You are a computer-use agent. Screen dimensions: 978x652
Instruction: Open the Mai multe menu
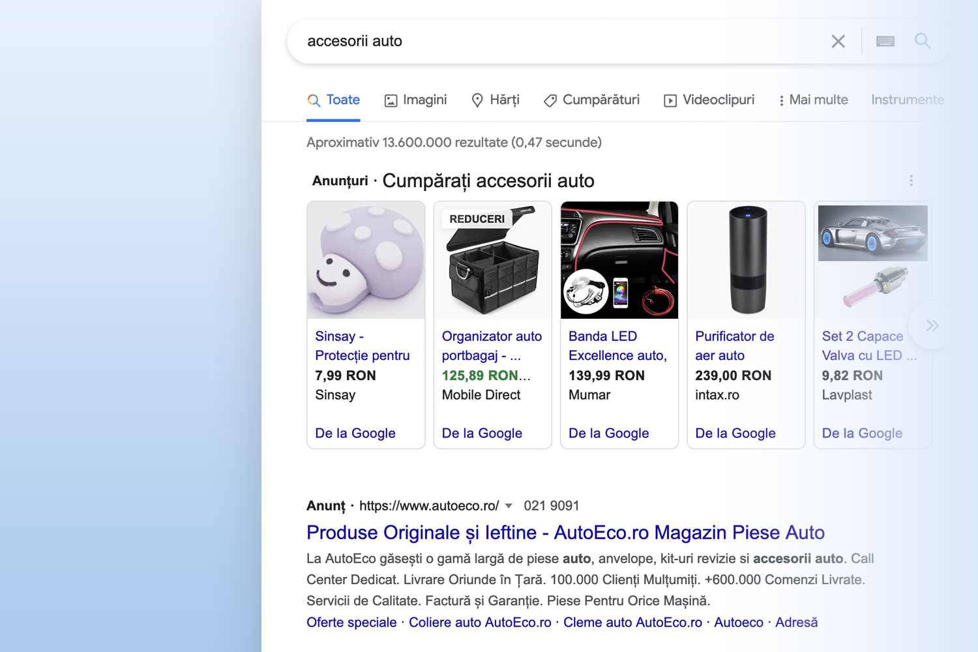point(813,100)
